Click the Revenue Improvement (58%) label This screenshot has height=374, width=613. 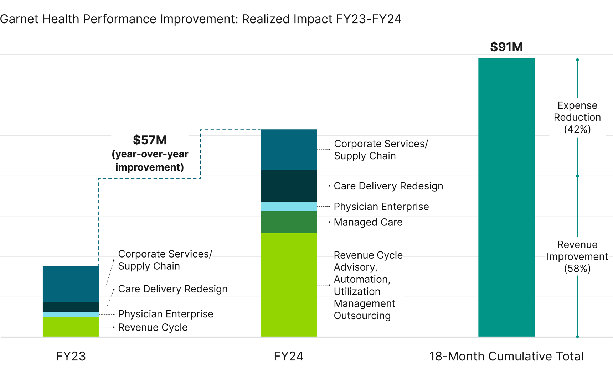point(577,256)
